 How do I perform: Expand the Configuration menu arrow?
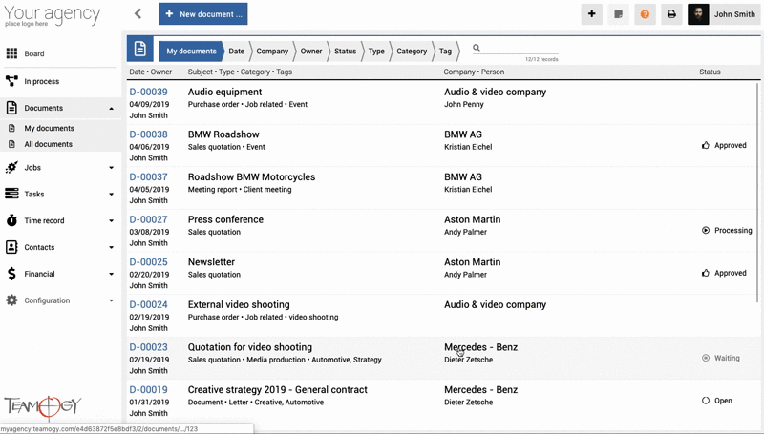pos(111,300)
